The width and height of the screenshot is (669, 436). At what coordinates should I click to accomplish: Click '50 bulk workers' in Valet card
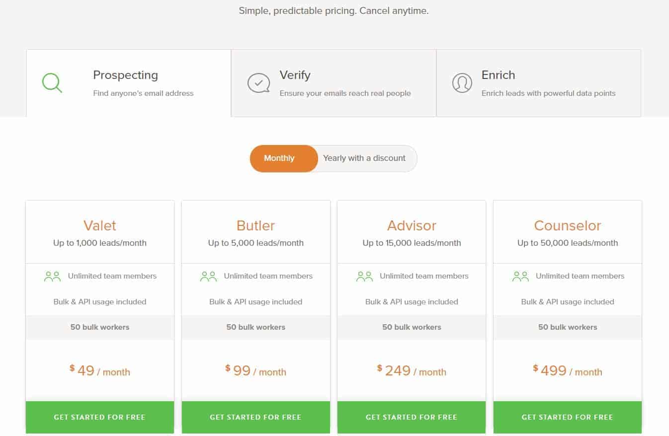100,327
